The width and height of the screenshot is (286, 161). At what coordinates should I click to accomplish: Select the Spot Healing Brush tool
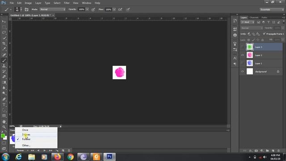[x=4, y=55]
